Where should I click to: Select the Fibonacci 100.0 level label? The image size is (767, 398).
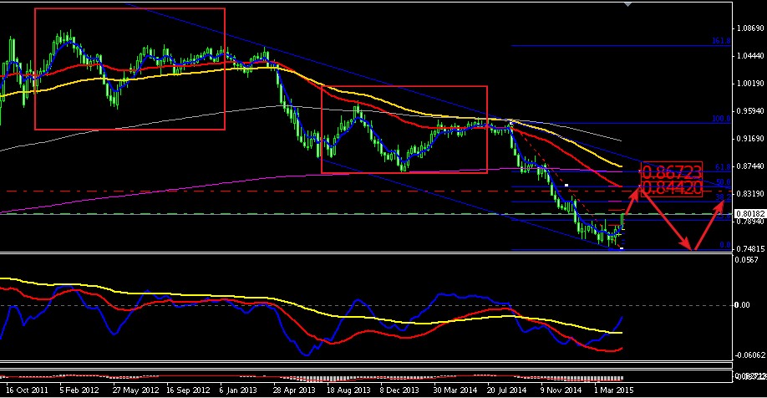point(722,119)
